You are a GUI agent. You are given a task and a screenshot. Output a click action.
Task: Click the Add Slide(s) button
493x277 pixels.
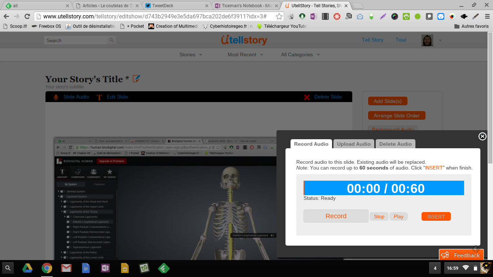pyautogui.click(x=388, y=101)
